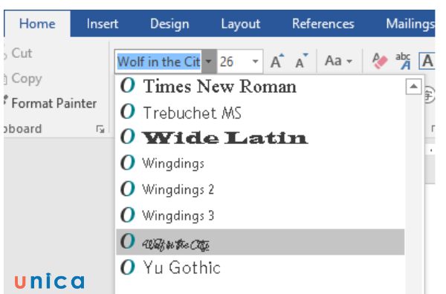Select the References tab
The width and height of the screenshot is (446, 294).
click(x=323, y=24)
